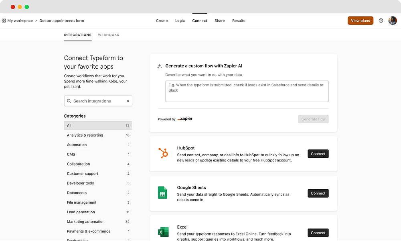This screenshot has height=241, width=401.
Task: Open the Share tab
Action: click(219, 21)
